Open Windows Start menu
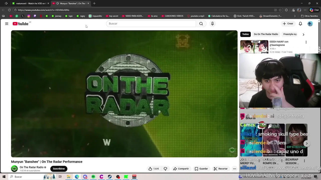The image size is (321, 180). coord(4,177)
